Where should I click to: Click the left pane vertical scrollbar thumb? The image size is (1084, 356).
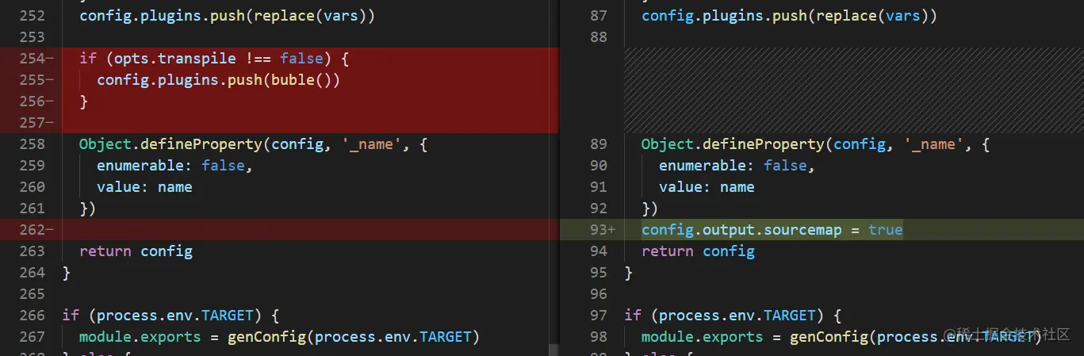(553, 349)
